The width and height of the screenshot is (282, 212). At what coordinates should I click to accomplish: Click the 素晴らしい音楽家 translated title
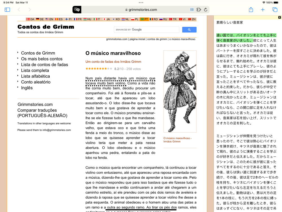[x=230, y=22]
